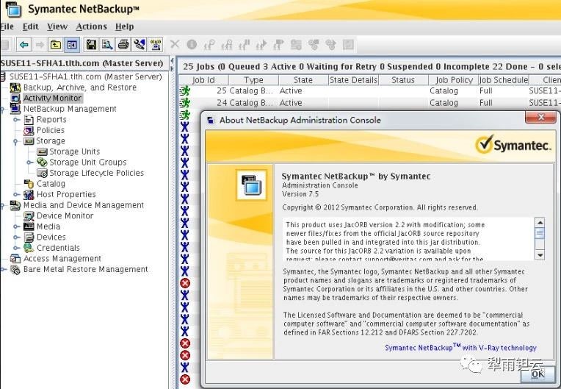Close the About NetBackup dialog
Image resolution: width=561 pixels, height=389 pixels.
[x=540, y=117]
